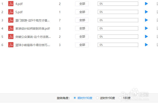Viewport: 158px width, 105px height.
Task: Select file 家装设计如何做到环保.pdf
Action: (x=33, y=28)
